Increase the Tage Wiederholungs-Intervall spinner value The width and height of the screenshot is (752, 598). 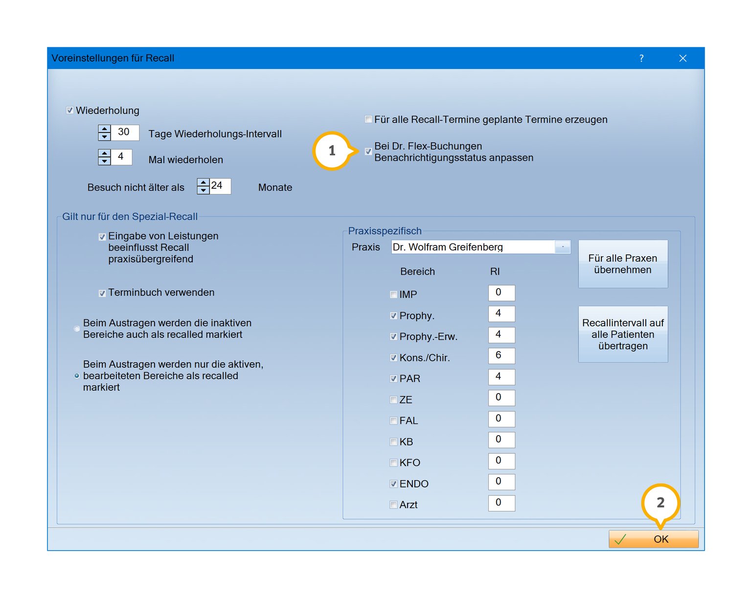(x=104, y=129)
